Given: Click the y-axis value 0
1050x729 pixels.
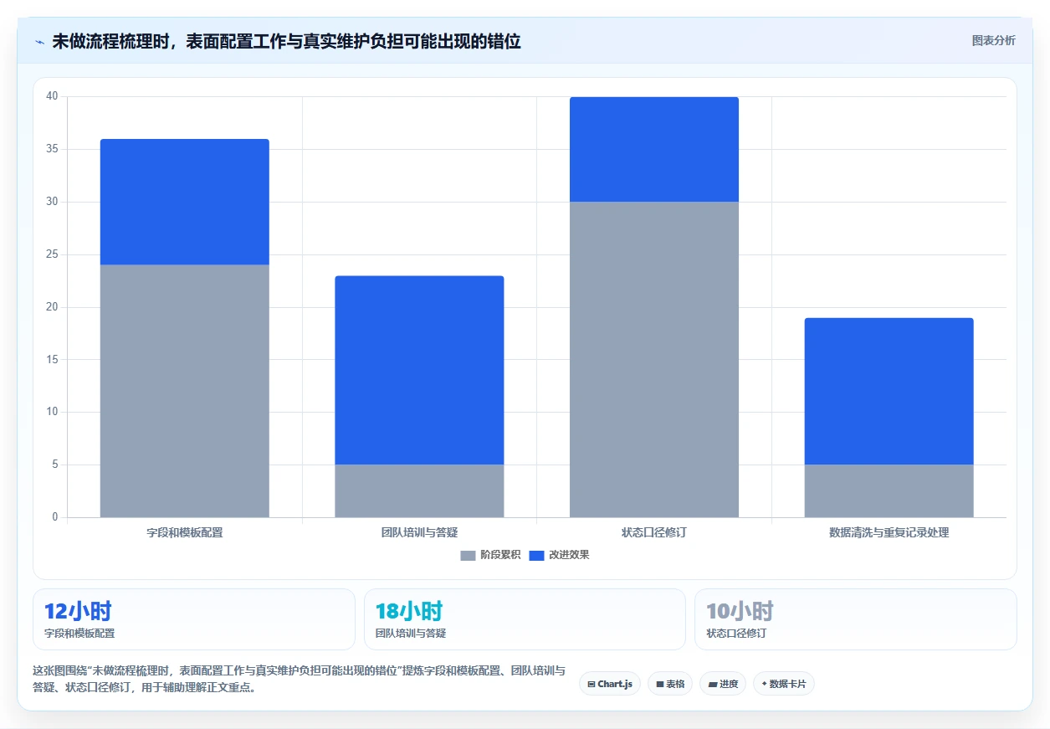Looking at the screenshot, I should coord(55,517).
